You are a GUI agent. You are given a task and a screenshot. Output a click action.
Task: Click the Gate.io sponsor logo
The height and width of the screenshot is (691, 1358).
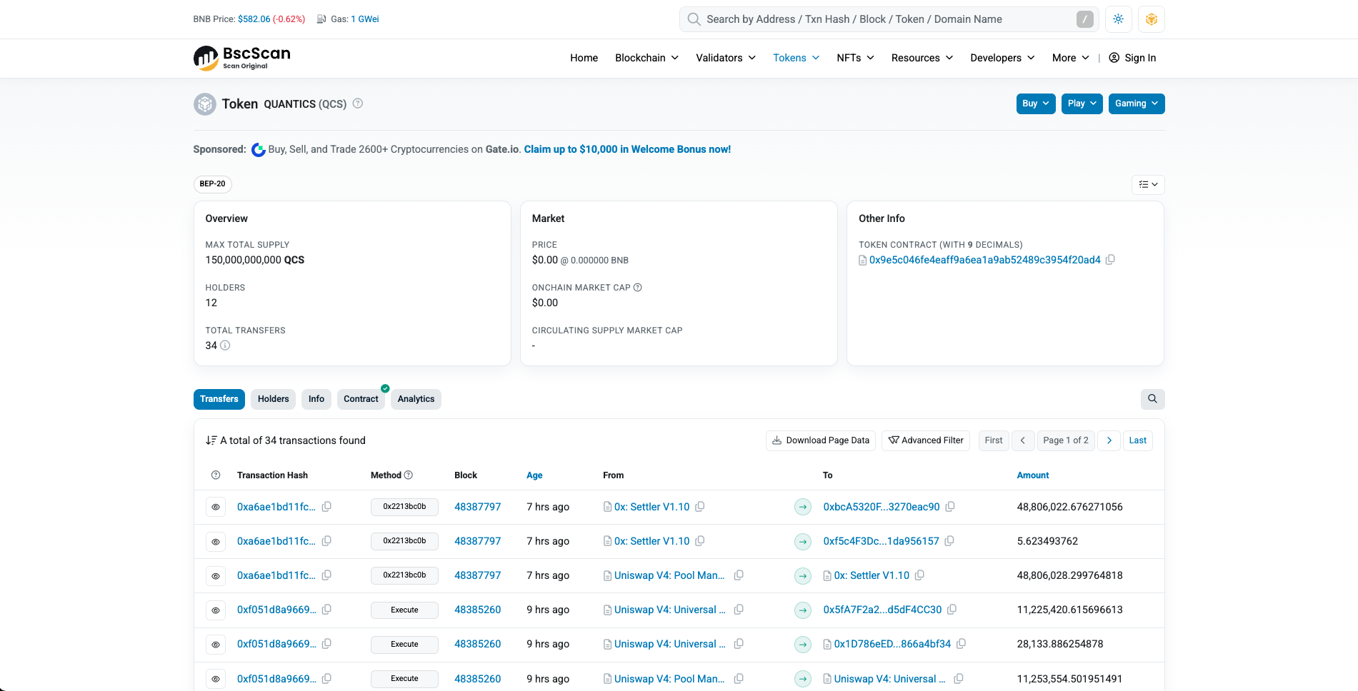point(259,150)
